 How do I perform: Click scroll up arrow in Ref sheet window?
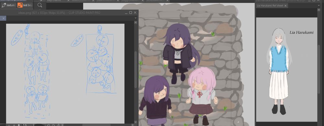click(x=319, y=10)
